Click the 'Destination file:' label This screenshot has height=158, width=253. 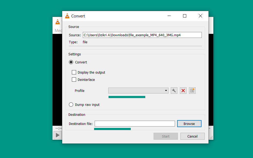point(81,124)
